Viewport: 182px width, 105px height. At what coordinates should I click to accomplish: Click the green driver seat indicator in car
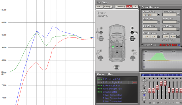point(113,47)
